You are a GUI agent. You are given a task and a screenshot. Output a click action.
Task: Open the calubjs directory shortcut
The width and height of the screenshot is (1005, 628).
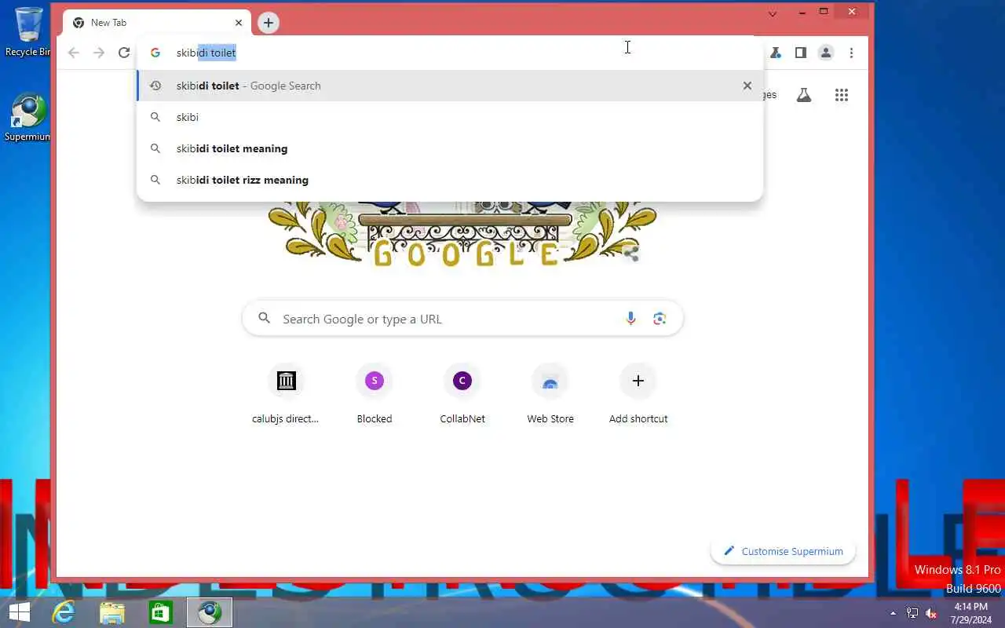[x=286, y=394]
